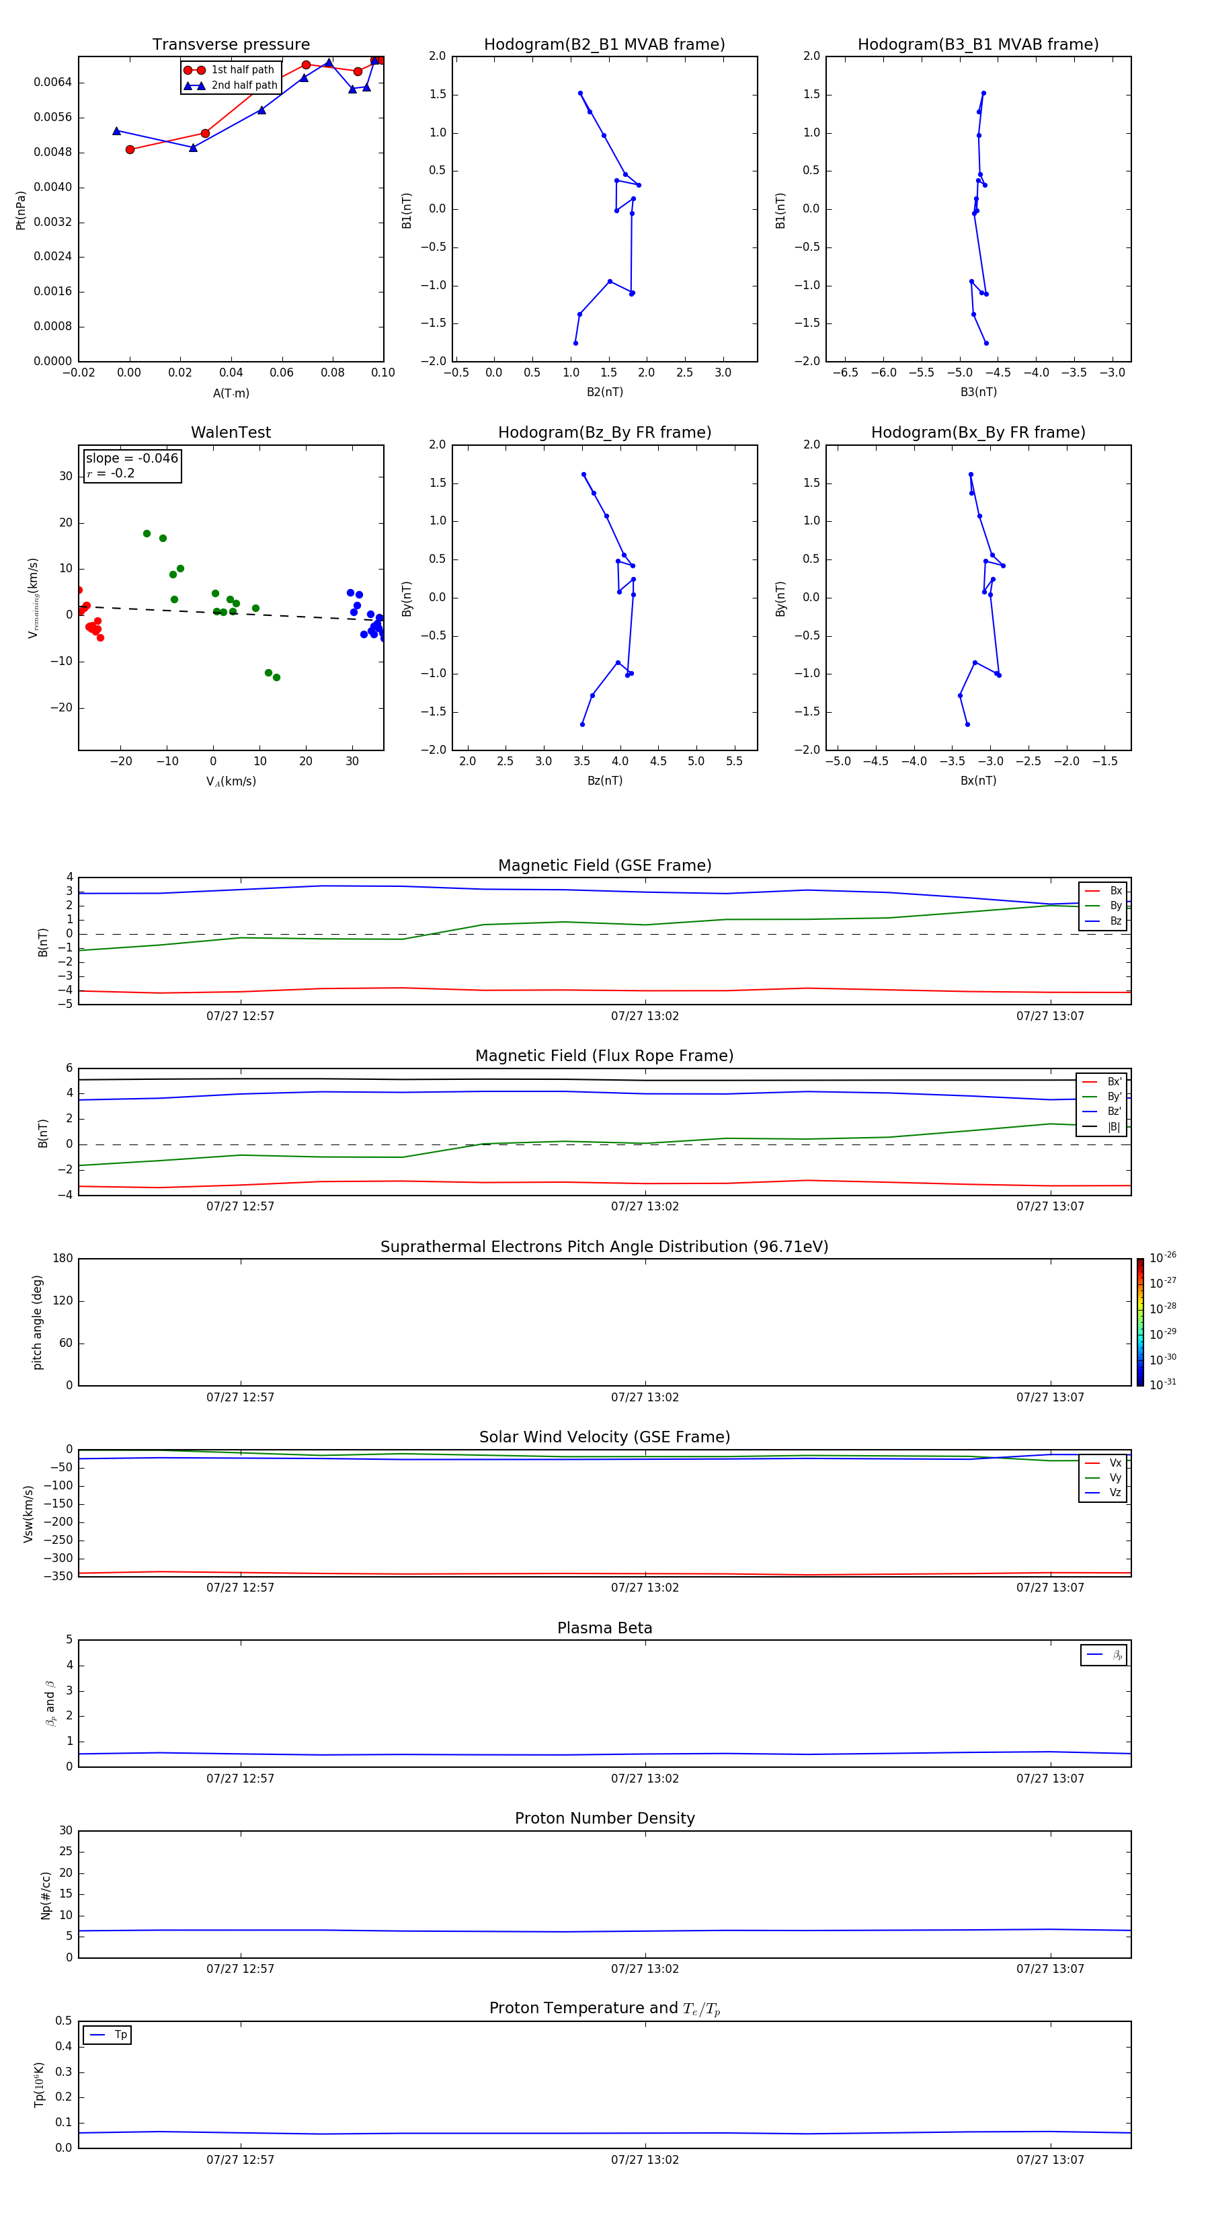
Task: Click the 'Bx' legend entry in GSE plot
Action: tap(1103, 891)
